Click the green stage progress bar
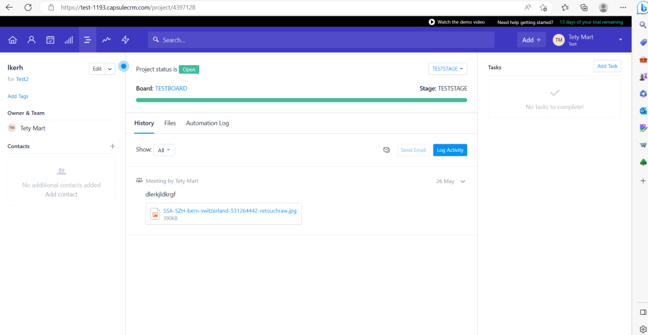 301,100
